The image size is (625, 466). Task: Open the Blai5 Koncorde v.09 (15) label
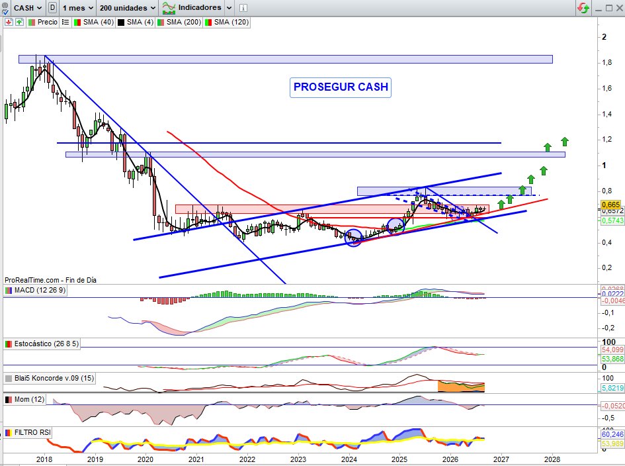coord(54,378)
